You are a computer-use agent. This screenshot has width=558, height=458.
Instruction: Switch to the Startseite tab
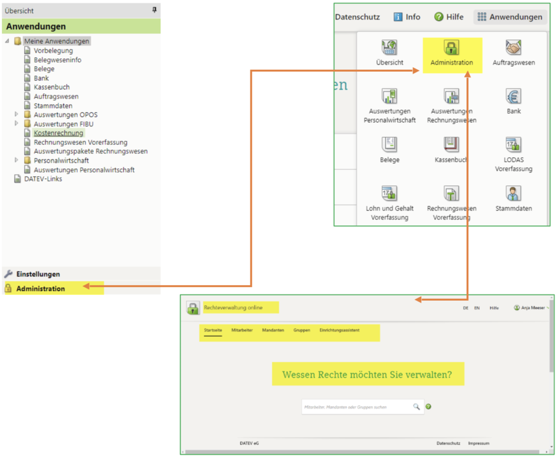(x=213, y=330)
